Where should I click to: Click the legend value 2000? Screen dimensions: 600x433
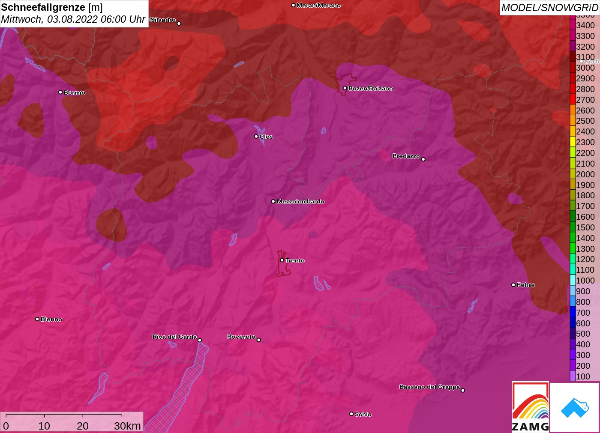(x=585, y=174)
